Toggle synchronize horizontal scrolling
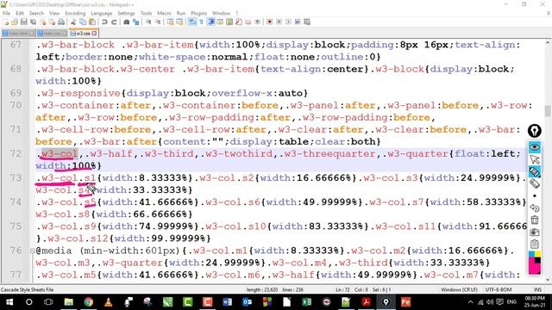552x310 pixels. point(179,22)
